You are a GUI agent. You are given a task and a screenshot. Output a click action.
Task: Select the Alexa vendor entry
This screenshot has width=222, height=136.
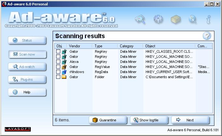point(74,62)
